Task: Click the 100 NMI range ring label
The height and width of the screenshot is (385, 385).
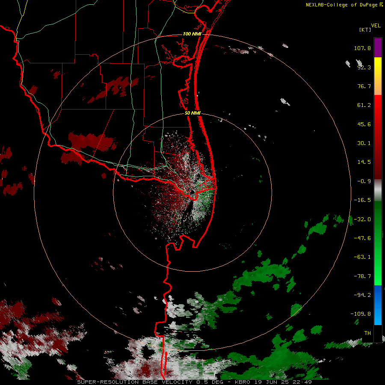Action: click(192, 34)
